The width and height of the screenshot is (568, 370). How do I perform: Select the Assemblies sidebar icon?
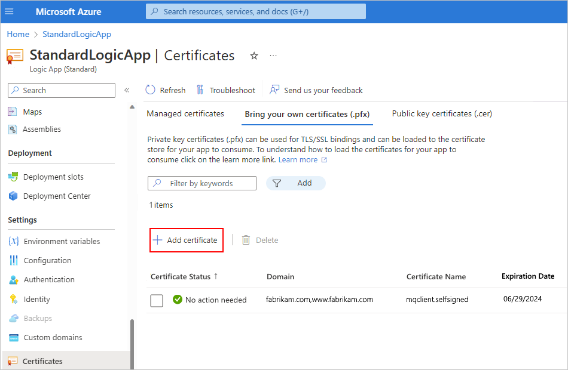pyautogui.click(x=13, y=129)
